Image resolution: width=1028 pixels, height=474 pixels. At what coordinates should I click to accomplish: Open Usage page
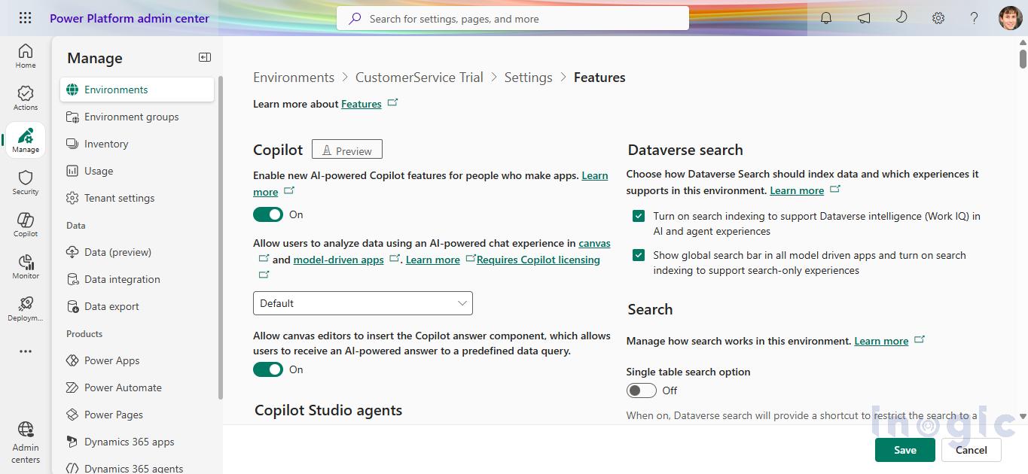(x=137, y=171)
